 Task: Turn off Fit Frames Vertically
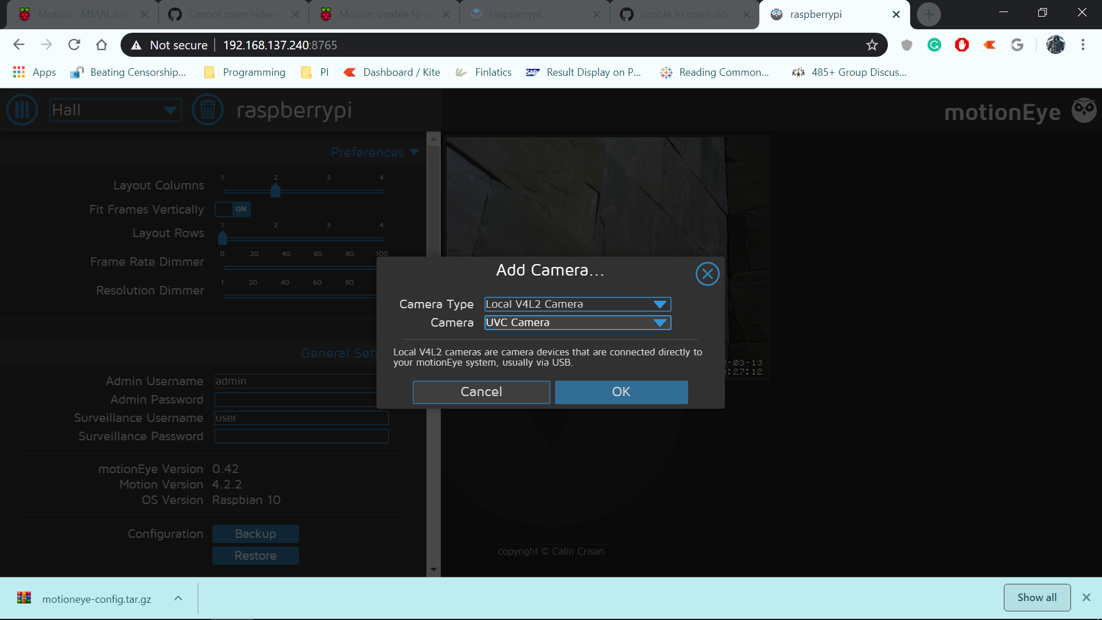coord(232,209)
